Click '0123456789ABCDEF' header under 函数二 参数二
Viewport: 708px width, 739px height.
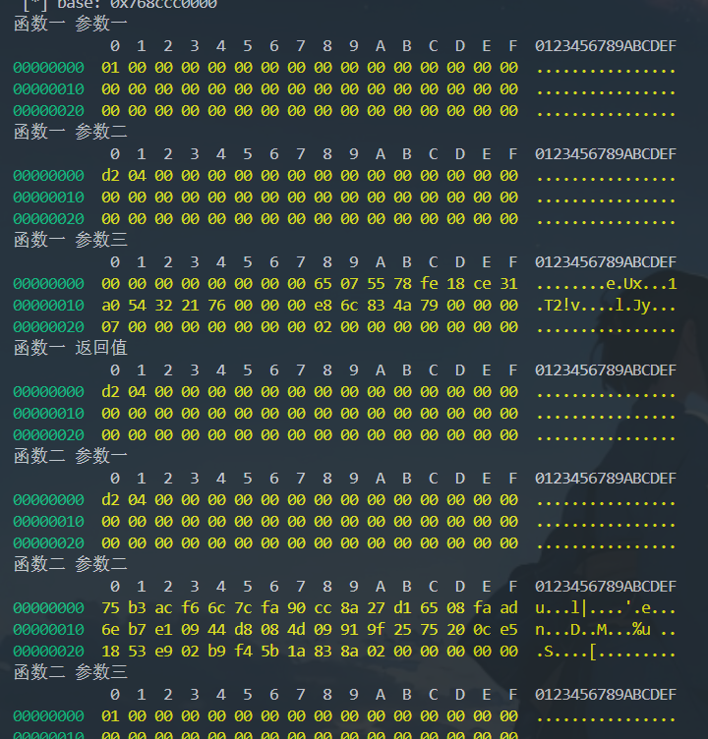pos(606,587)
